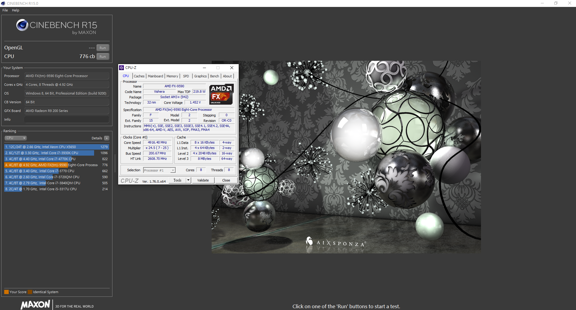The width and height of the screenshot is (576, 310).
Task: Click the MAXON logo at bottom left
Action: 35,304
